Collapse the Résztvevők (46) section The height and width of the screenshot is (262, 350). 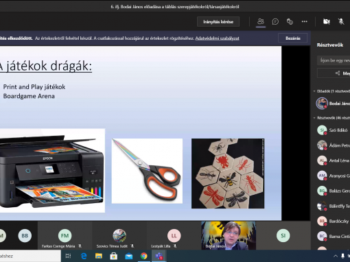point(314,118)
